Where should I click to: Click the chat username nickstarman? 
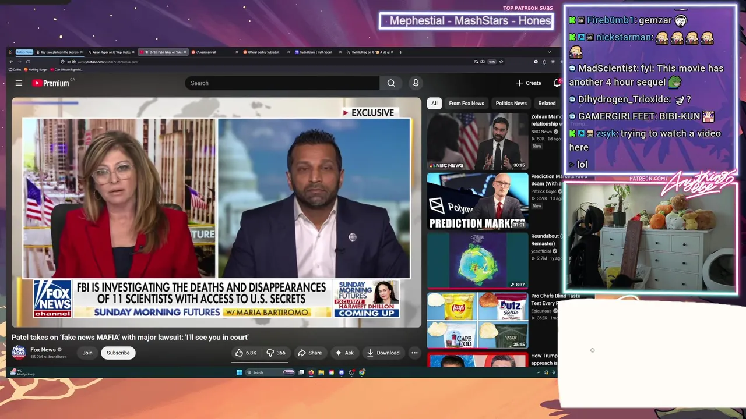pyautogui.click(x=624, y=37)
